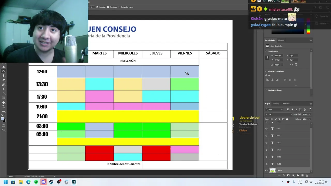Filter layers by type layers
This screenshot has height=186, width=331.
(x=296, y=110)
